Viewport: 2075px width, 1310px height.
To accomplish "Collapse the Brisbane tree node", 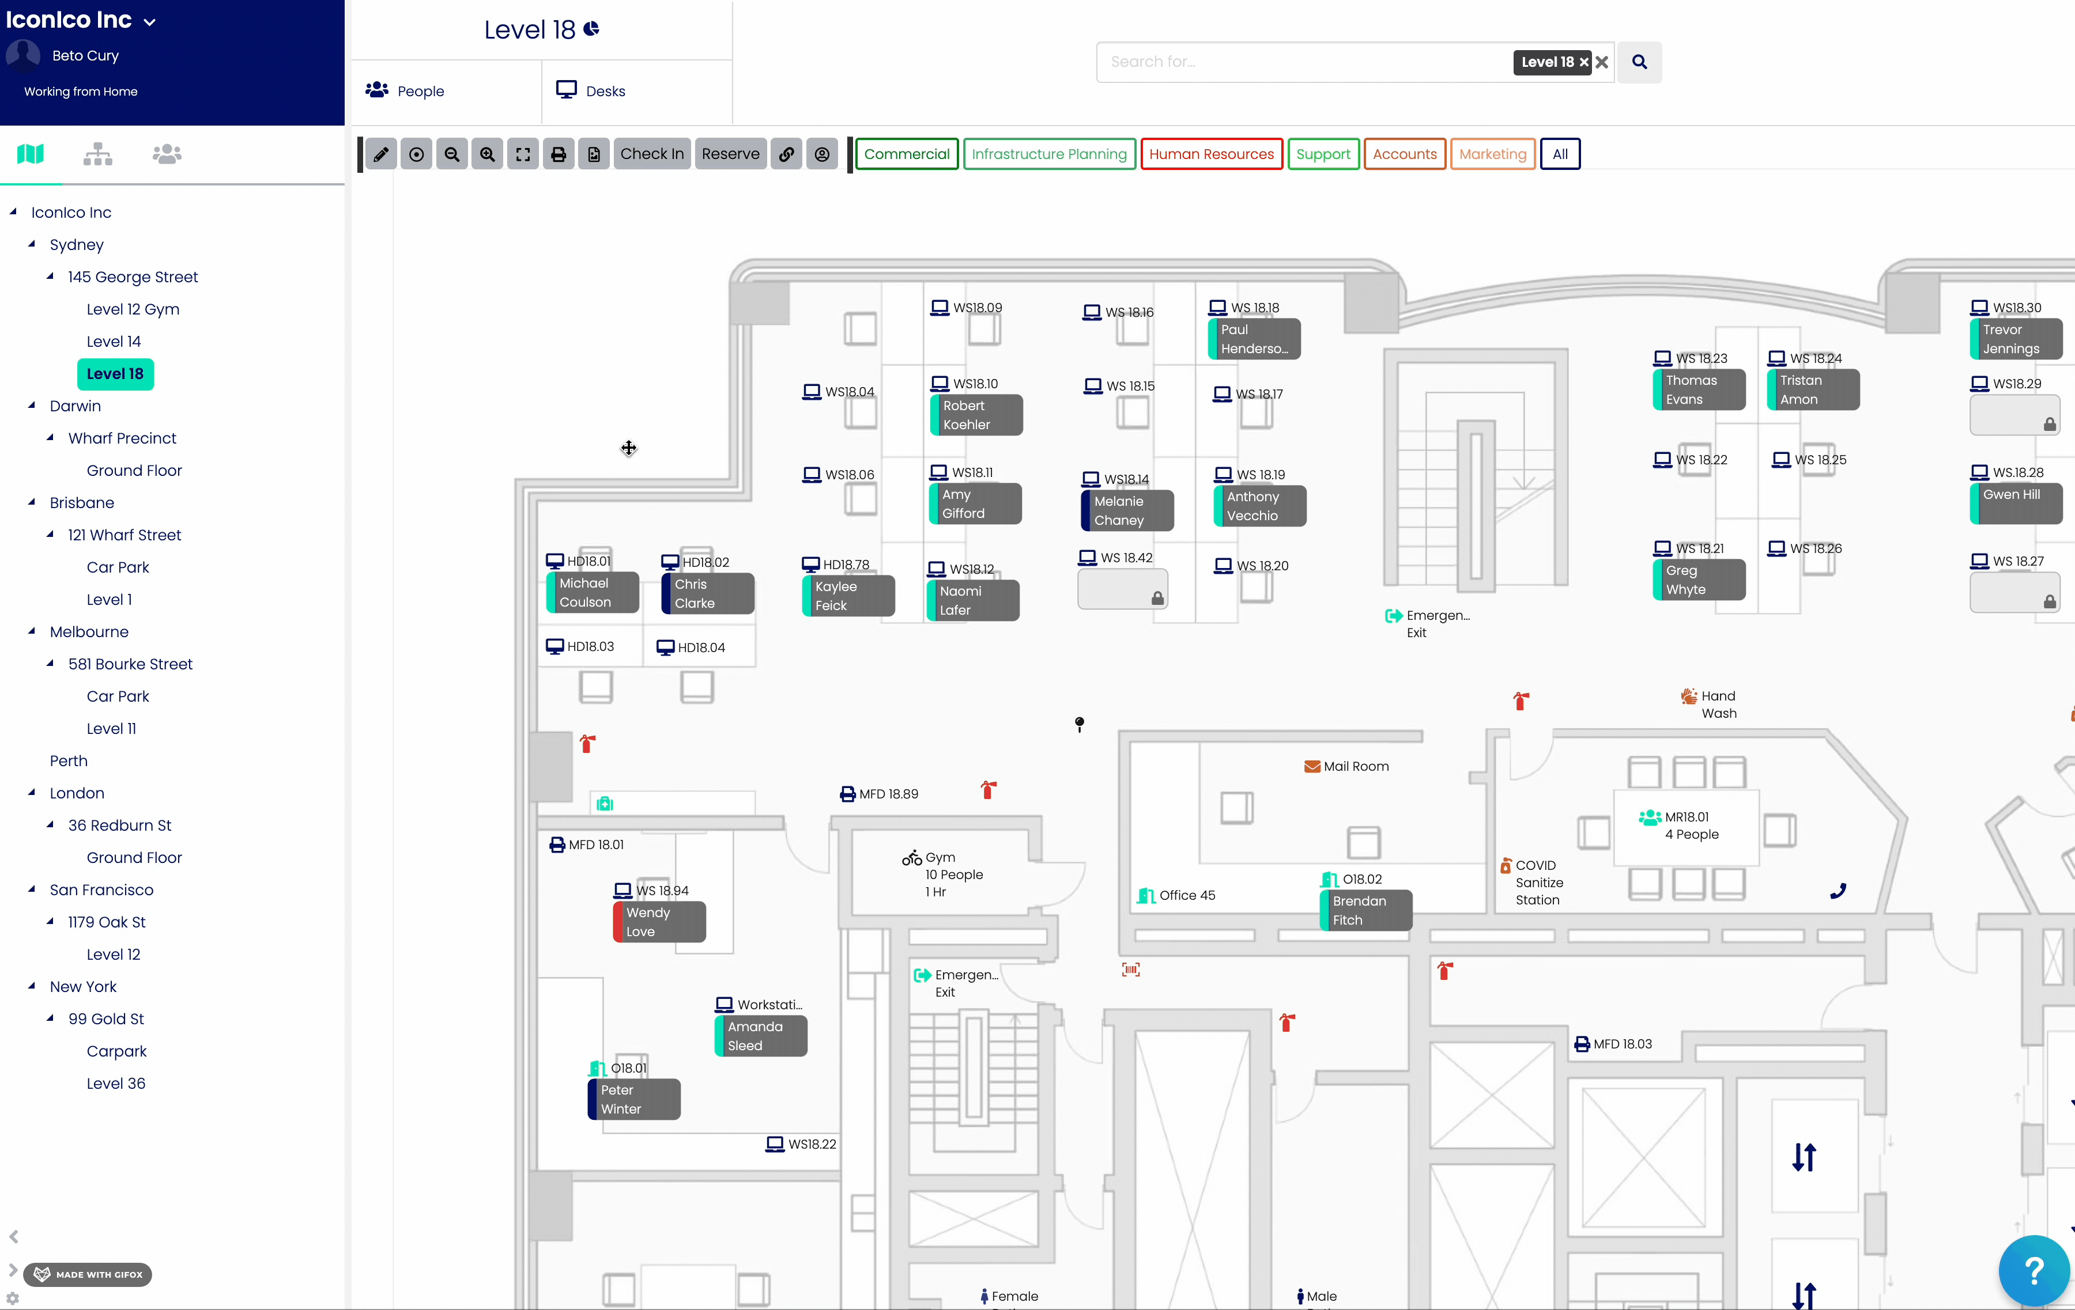I will coord(32,501).
